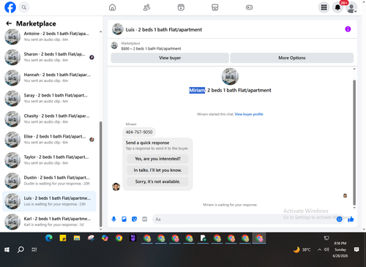Open Dustin's conversation in the list

(x=49, y=181)
